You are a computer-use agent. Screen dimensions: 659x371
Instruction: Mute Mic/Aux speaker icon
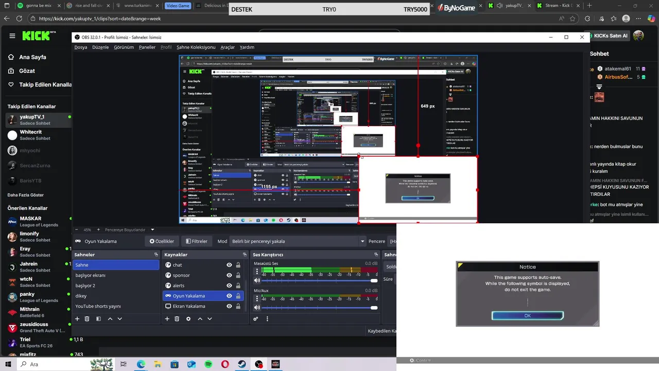(x=257, y=308)
